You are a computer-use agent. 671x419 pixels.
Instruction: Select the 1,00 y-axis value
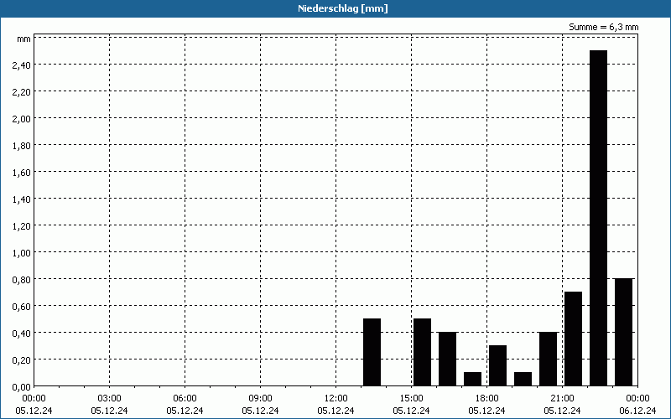[22, 253]
